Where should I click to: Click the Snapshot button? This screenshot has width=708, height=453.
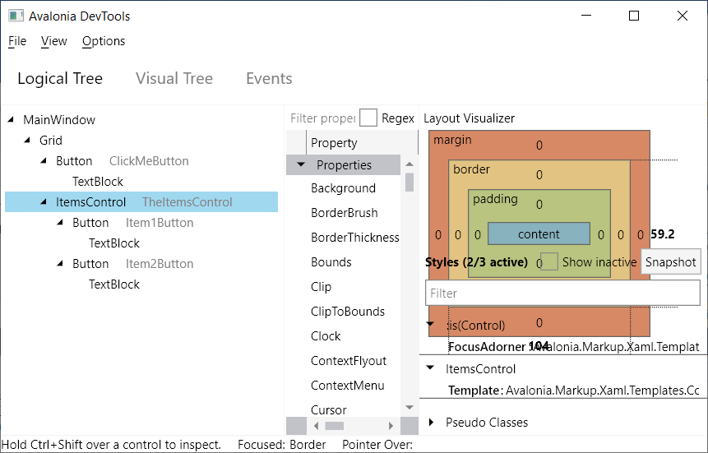point(670,262)
